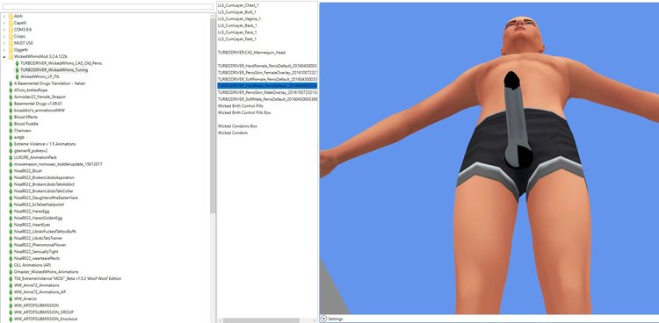Click the WickedWhimsMod 3.2.4.122b folder icon
This screenshot has width=659, height=323.
tap(11, 56)
